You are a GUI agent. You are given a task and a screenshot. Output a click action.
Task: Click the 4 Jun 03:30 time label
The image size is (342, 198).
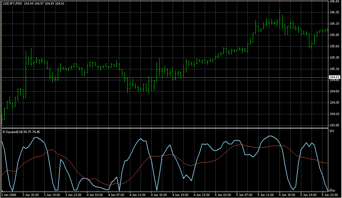(x=95, y=195)
